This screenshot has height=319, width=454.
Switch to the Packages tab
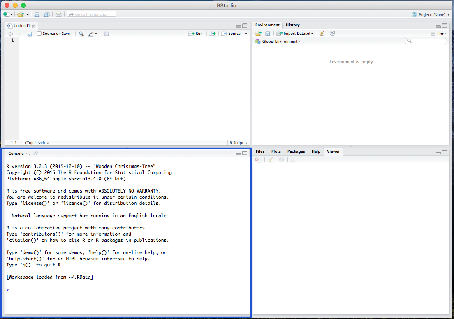click(x=296, y=151)
